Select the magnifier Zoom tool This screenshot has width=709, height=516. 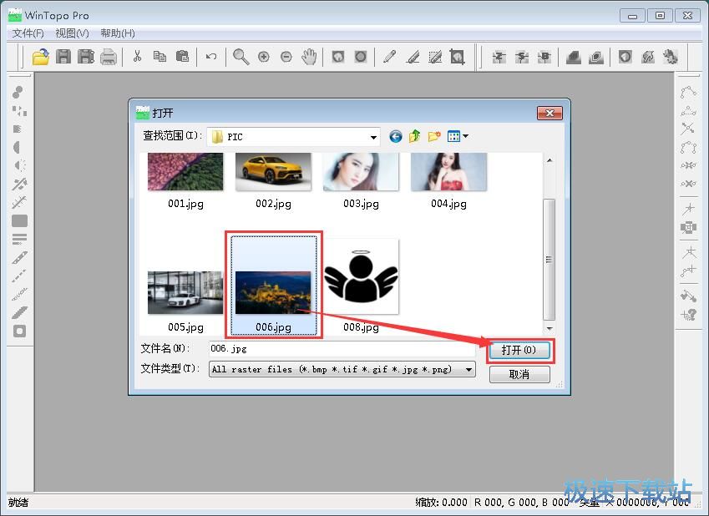coord(241,57)
